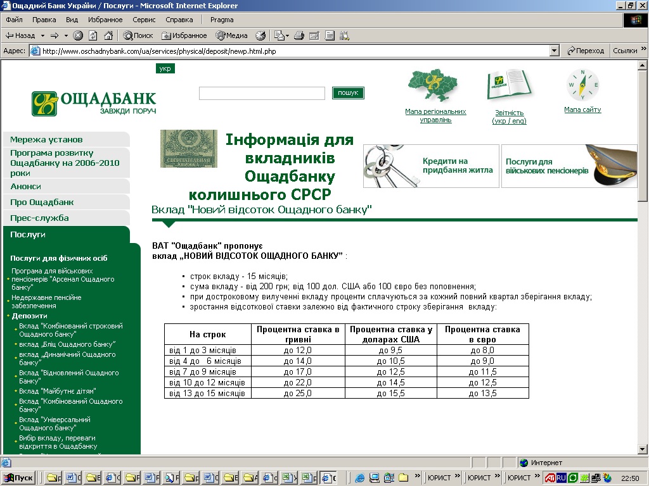Open the Pragma menu
Image resolution: width=649 pixels, height=486 pixels.
pyautogui.click(x=221, y=20)
